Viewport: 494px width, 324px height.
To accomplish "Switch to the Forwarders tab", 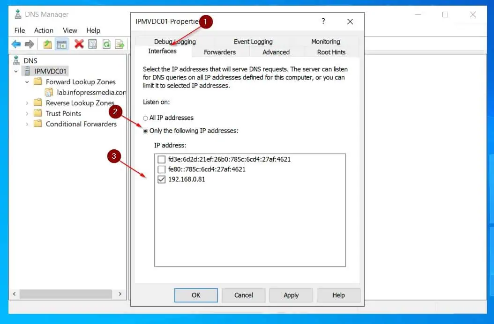I will click(x=220, y=52).
